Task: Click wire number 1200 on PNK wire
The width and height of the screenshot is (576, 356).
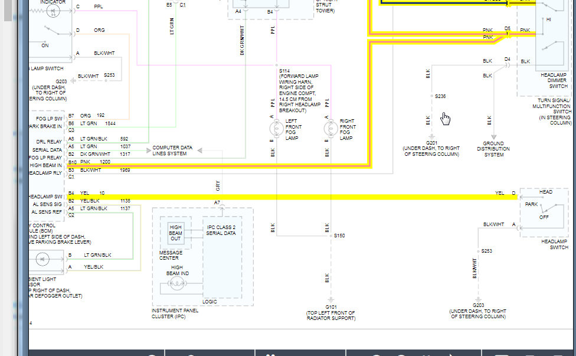Action: tap(104, 162)
